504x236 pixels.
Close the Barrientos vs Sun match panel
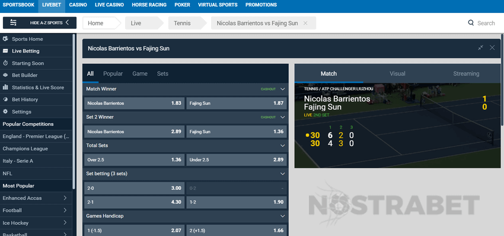click(492, 48)
